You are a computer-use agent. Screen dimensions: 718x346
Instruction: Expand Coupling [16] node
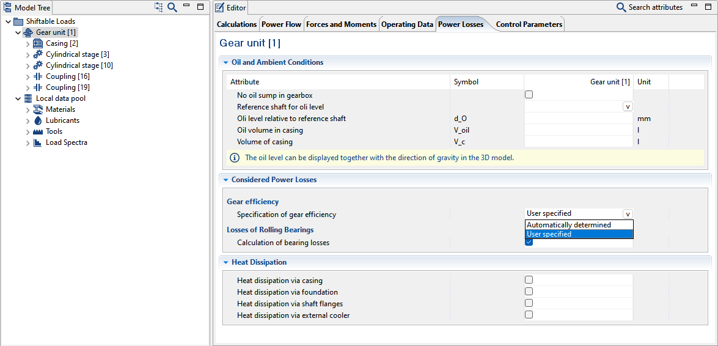28,76
